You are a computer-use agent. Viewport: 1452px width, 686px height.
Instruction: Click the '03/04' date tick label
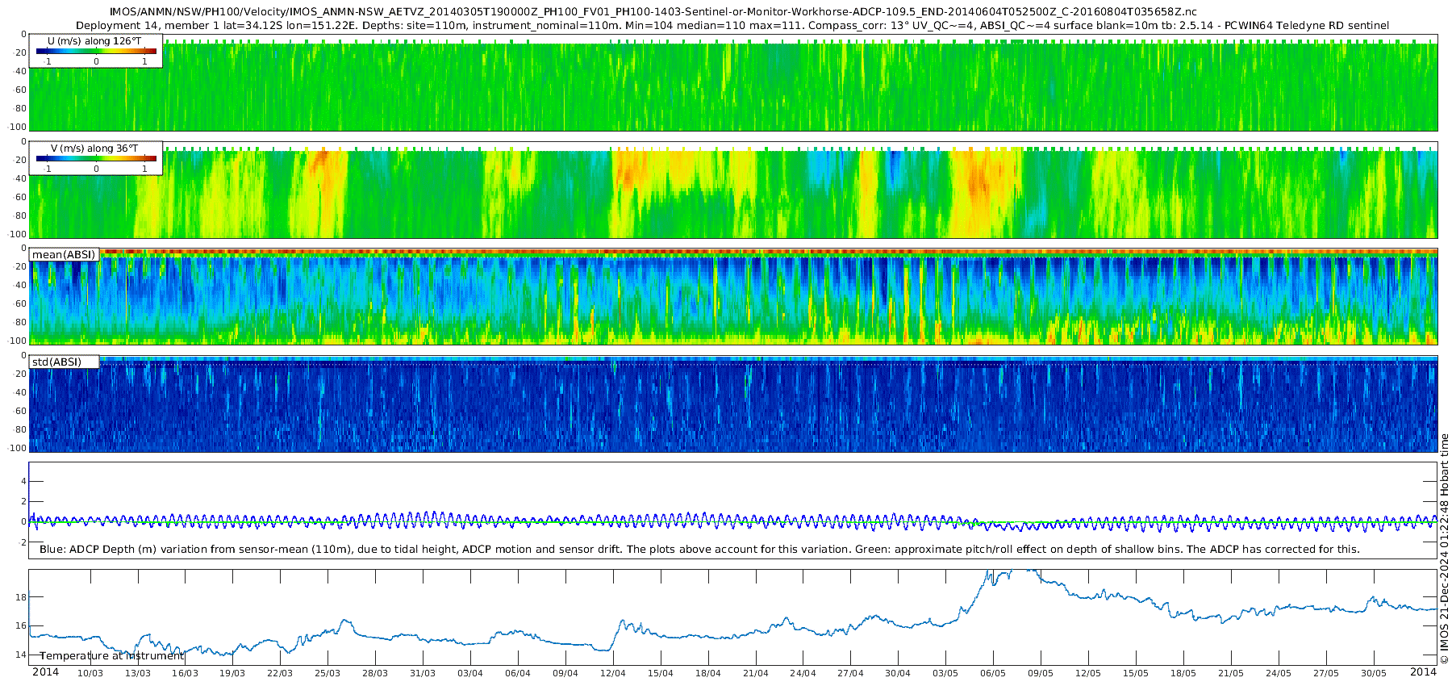470,673
